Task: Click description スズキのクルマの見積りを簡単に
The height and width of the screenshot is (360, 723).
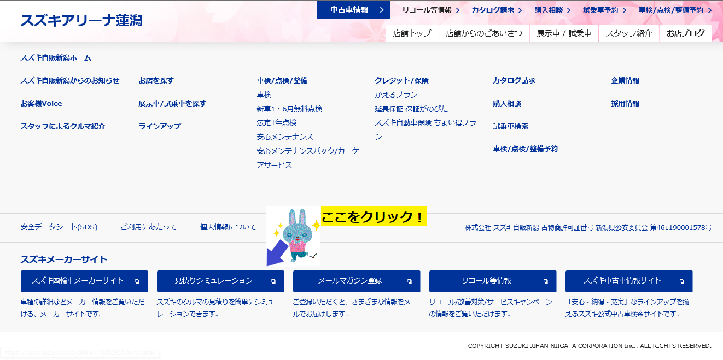Action: click(215, 308)
